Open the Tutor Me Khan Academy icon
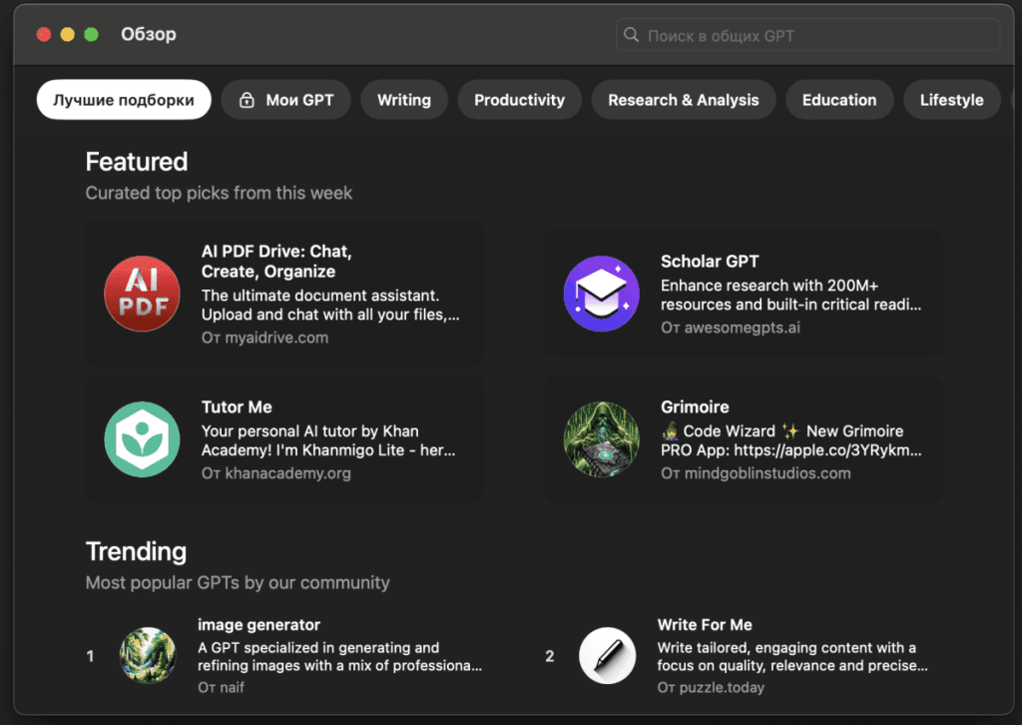Viewport: 1022px width, 725px height. [x=142, y=439]
